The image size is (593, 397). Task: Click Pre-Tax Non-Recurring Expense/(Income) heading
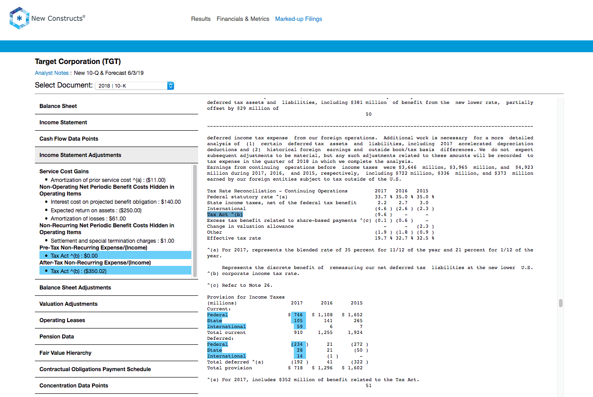click(x=93, y=248)
